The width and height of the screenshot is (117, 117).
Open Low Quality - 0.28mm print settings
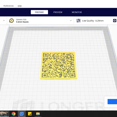tap(93, 21)
